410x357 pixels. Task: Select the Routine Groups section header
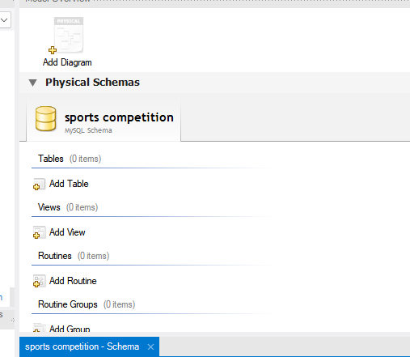tap(87, 304)
